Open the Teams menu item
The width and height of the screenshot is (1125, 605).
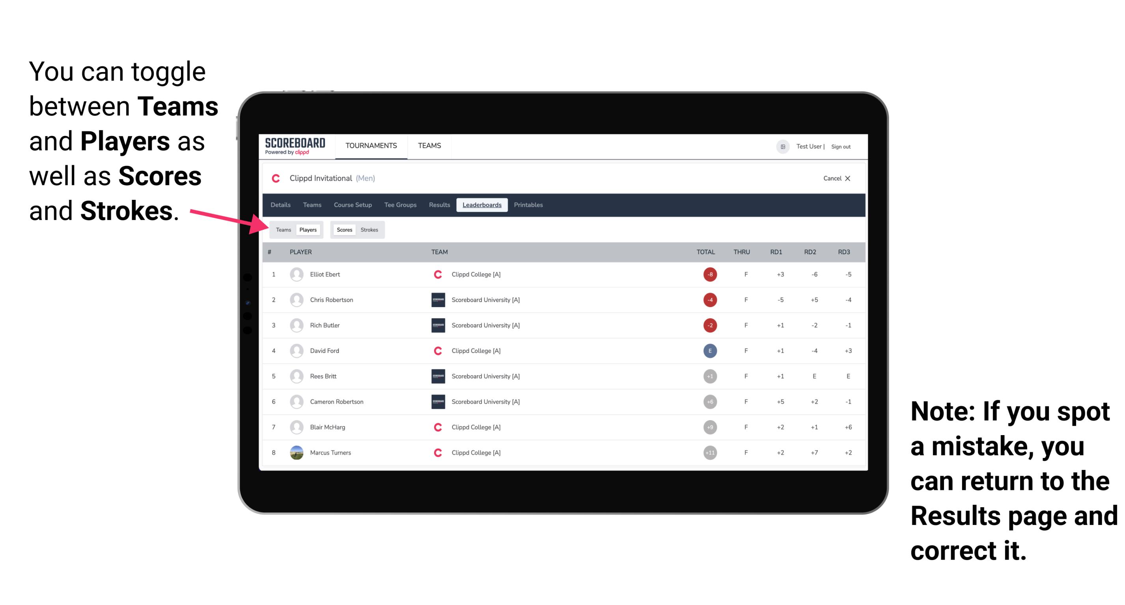[x=311, y=205]
